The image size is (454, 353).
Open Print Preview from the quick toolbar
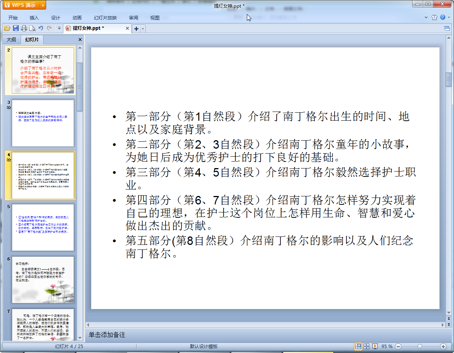[32, 28]
